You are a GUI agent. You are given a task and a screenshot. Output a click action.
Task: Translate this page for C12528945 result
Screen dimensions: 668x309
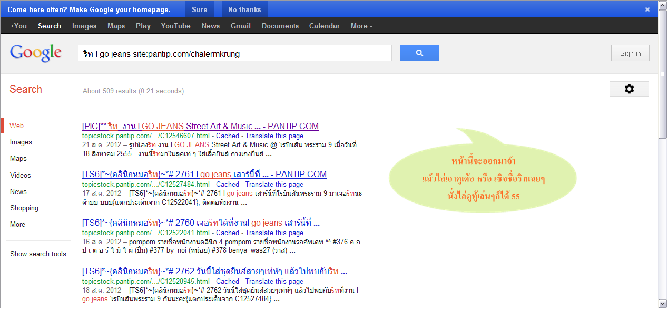point(274,281)
